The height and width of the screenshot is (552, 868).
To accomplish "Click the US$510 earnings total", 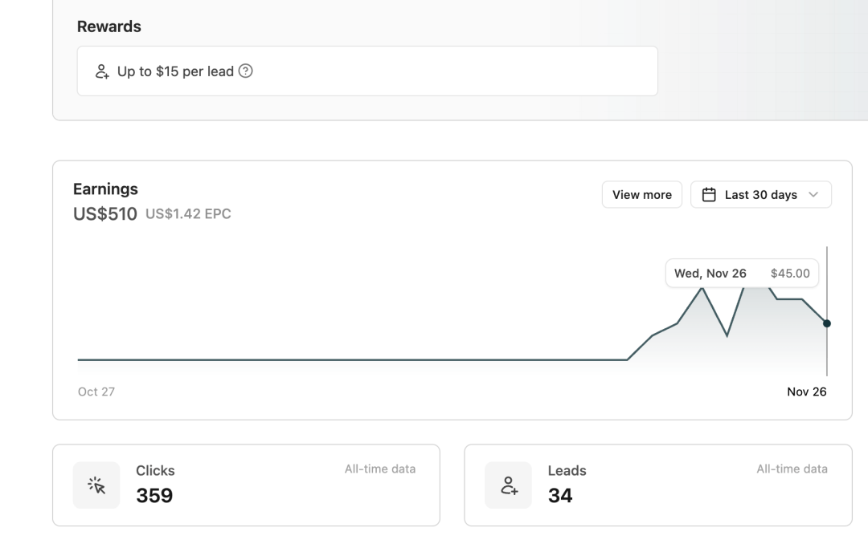I will [105, 214].
